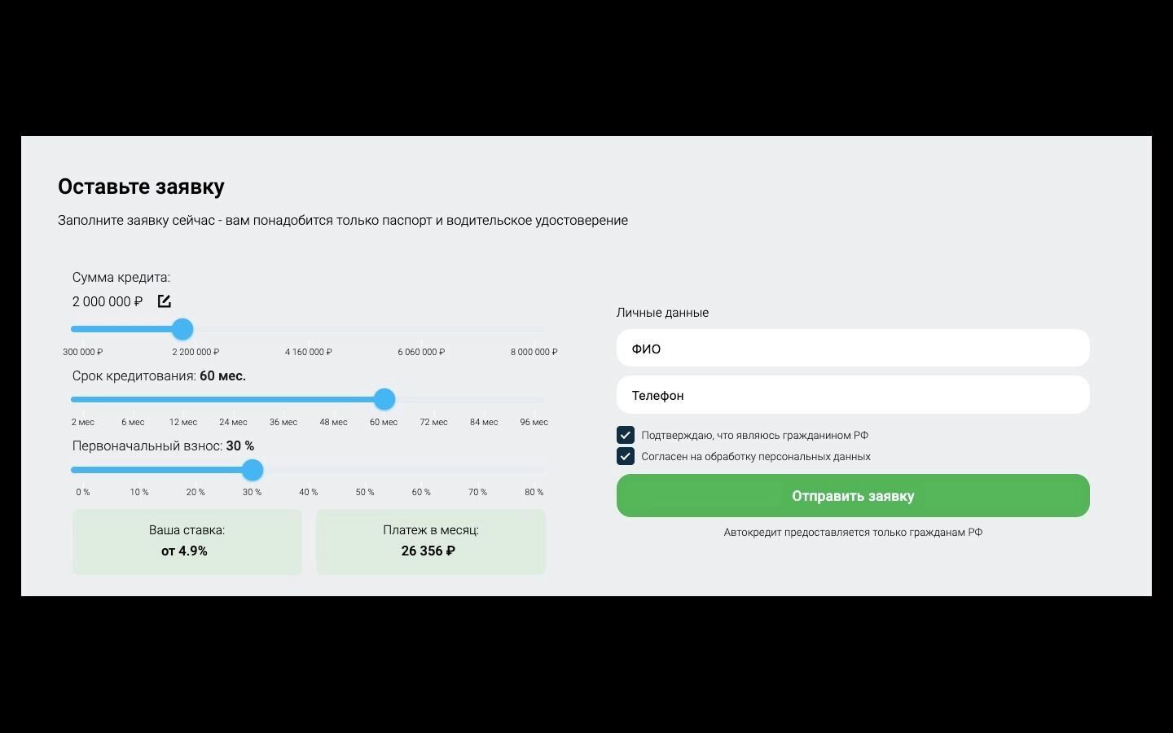The width and height of the screenshot is (1173, 733).
Task: Set down payment to 50 % label
Action: [x=365, y=492]
